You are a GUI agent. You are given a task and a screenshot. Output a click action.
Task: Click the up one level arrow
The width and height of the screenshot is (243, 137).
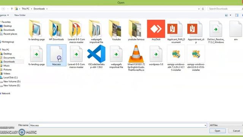pos(12,9)
